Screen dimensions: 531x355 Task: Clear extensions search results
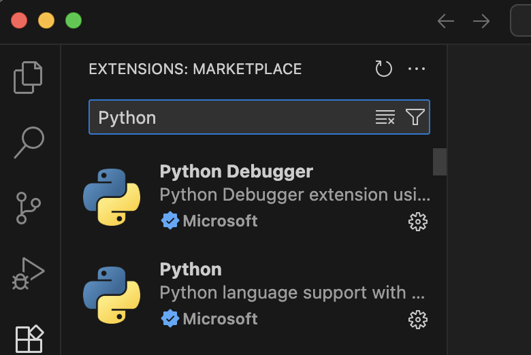[385, 117]
